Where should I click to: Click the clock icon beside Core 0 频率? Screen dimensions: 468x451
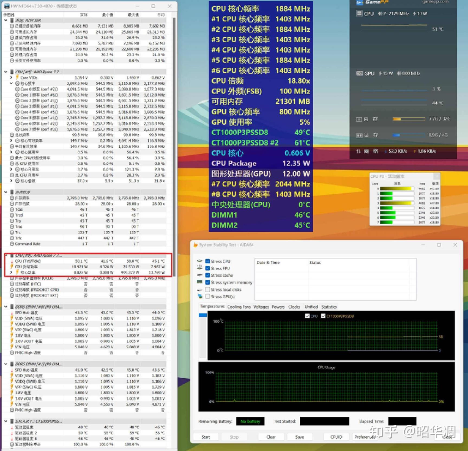pyautogui.click(x=17, y=89)
